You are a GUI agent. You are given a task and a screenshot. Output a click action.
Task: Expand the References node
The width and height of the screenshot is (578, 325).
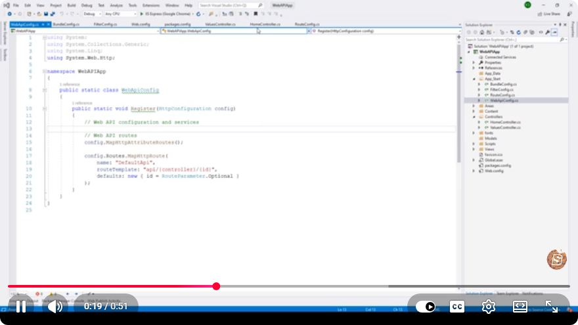[474, 68]
